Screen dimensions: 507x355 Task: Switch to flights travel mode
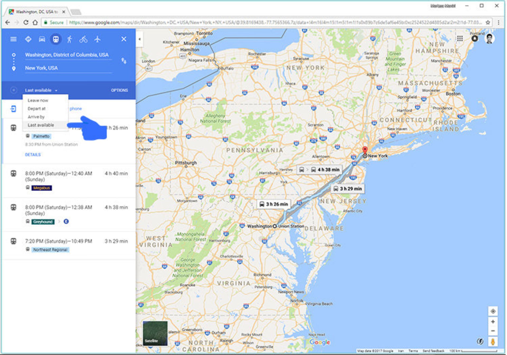97,39
